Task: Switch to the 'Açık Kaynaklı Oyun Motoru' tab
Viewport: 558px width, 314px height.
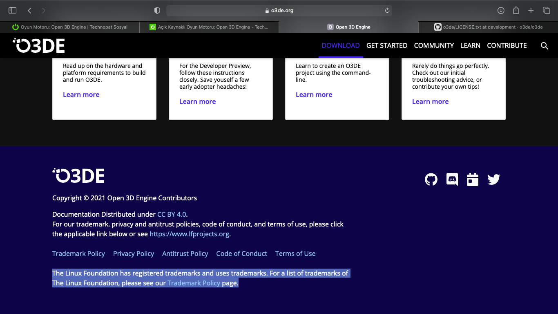Action: pyautogui.click(x=209, y=27)
